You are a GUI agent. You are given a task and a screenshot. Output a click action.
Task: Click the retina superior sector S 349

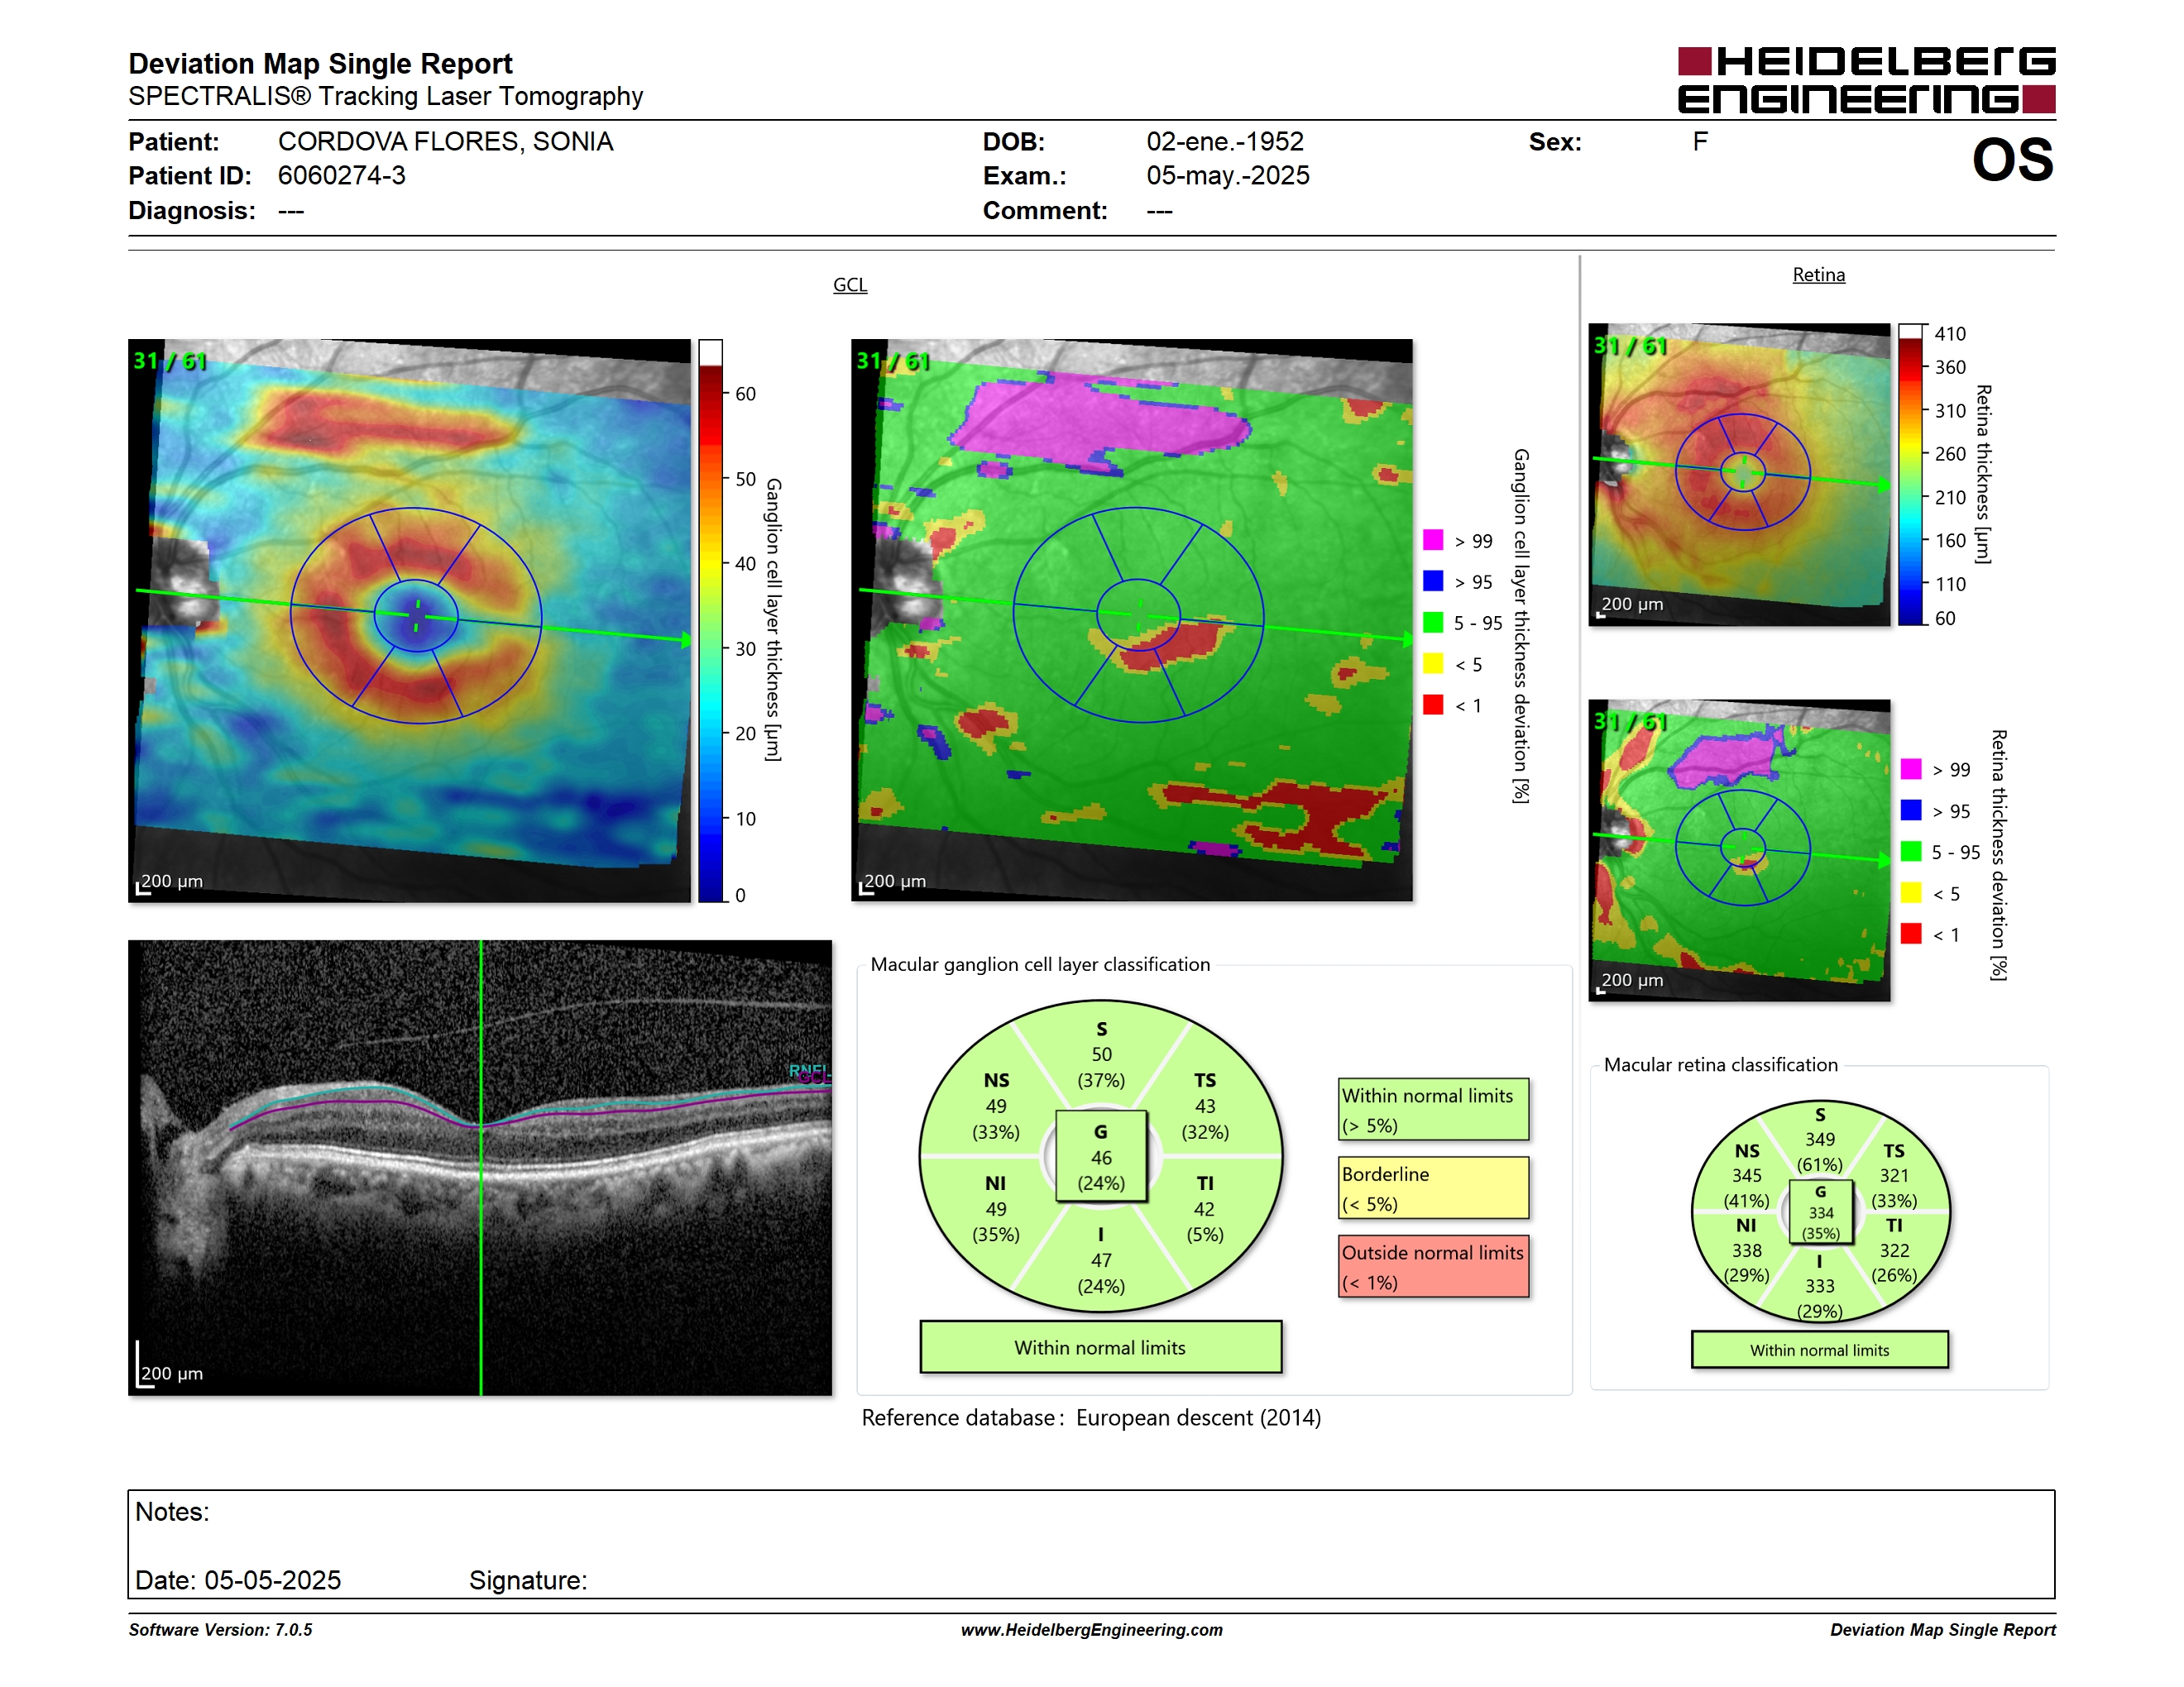(x=1820, y=1140)
